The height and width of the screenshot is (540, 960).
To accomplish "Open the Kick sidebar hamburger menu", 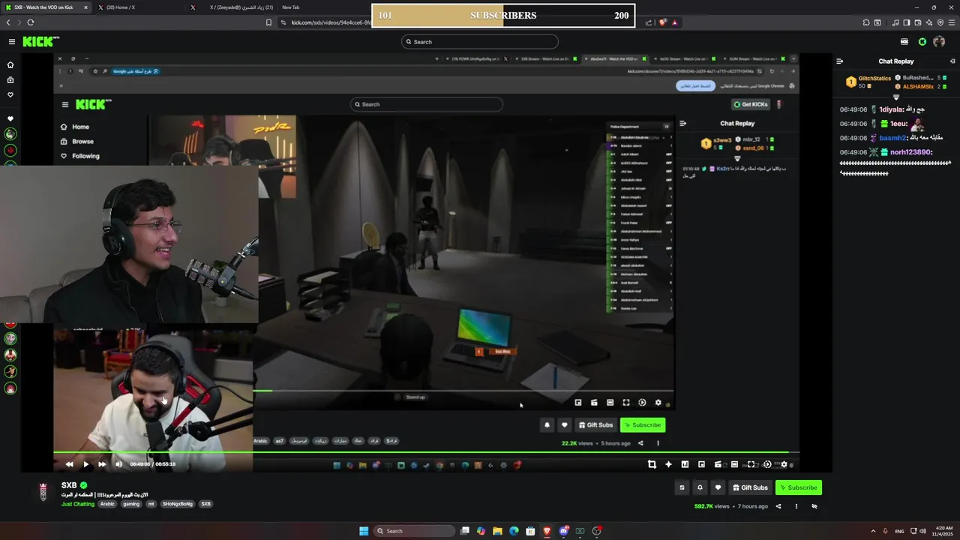I will coord(12,42).
